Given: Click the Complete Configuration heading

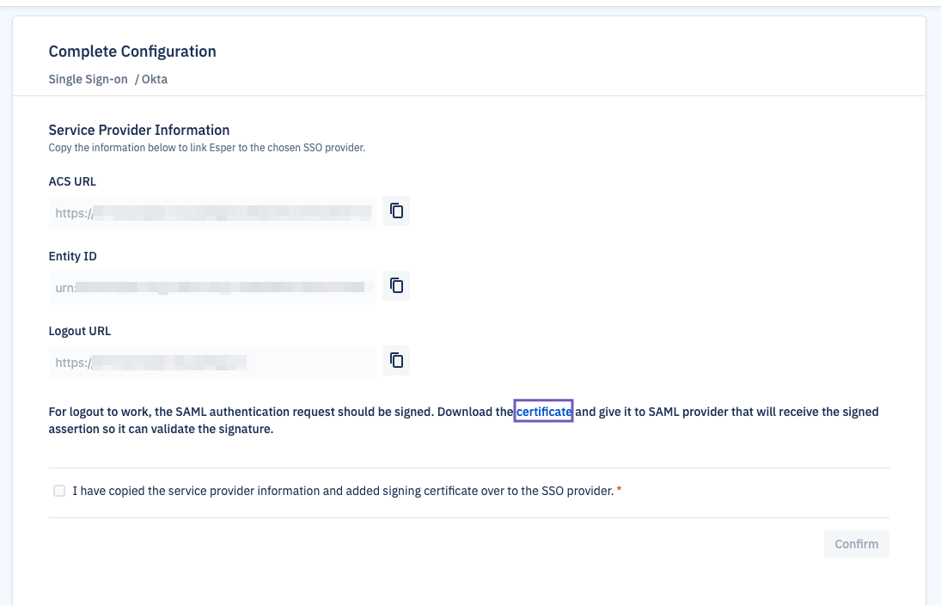Looking at the screenshot, I should pos(132,52).
